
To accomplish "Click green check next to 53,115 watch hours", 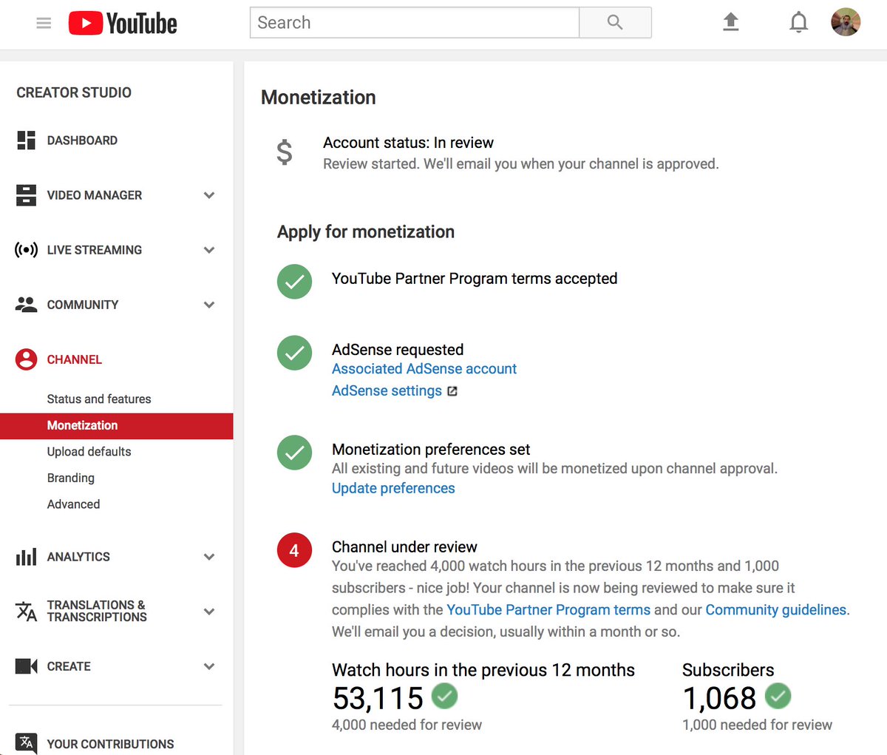I will click(x=444, y=695).
